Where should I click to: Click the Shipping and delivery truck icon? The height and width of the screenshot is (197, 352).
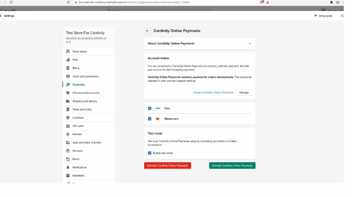coord(68,101)
